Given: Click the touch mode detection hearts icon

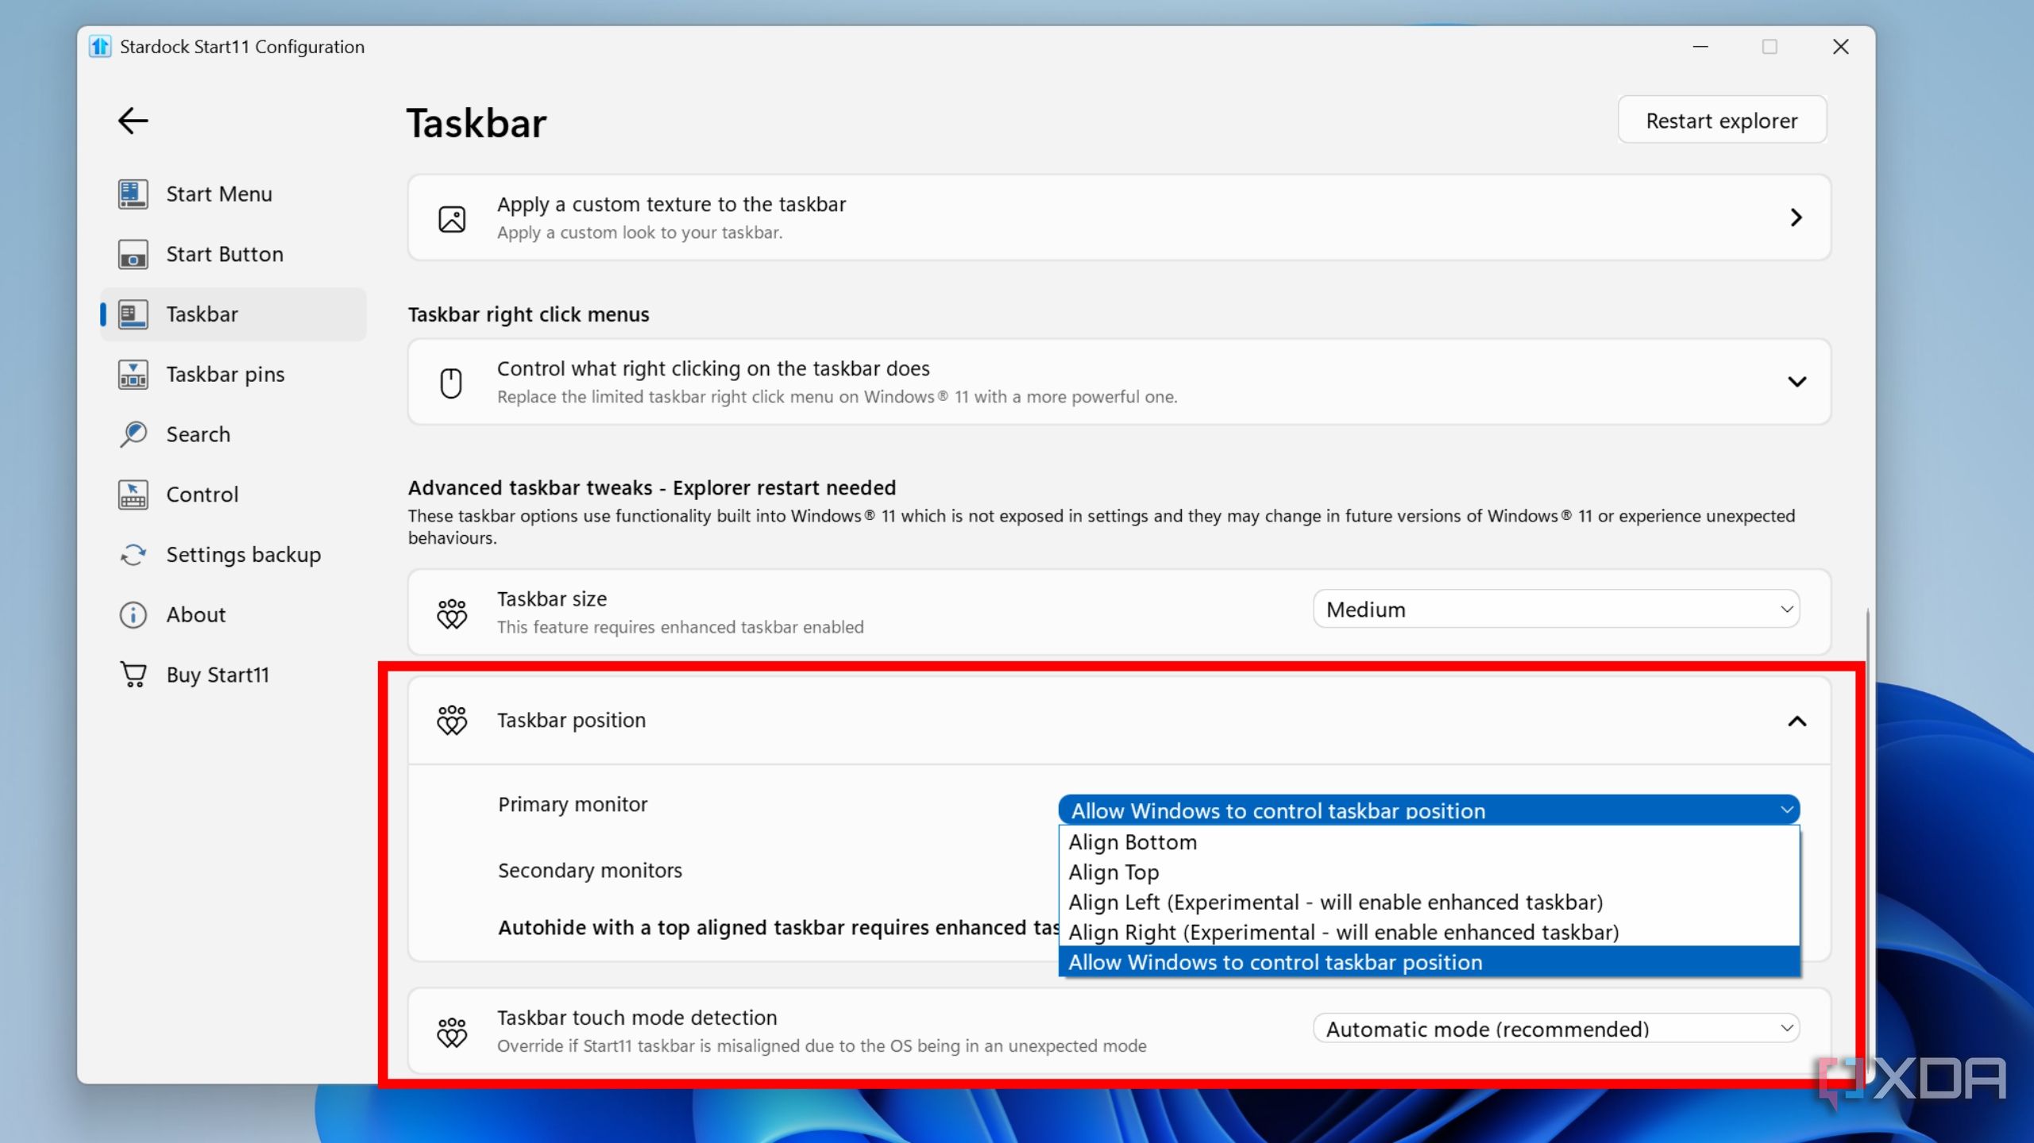Looking at the screenshot, I should (x=452, y=1032).
